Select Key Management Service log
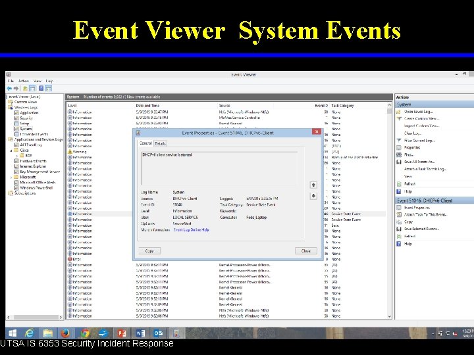 (x=40, y=172)
